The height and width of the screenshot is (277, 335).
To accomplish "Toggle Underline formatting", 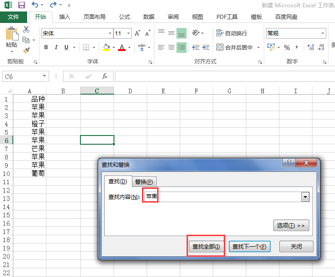I will click(67, 47).
